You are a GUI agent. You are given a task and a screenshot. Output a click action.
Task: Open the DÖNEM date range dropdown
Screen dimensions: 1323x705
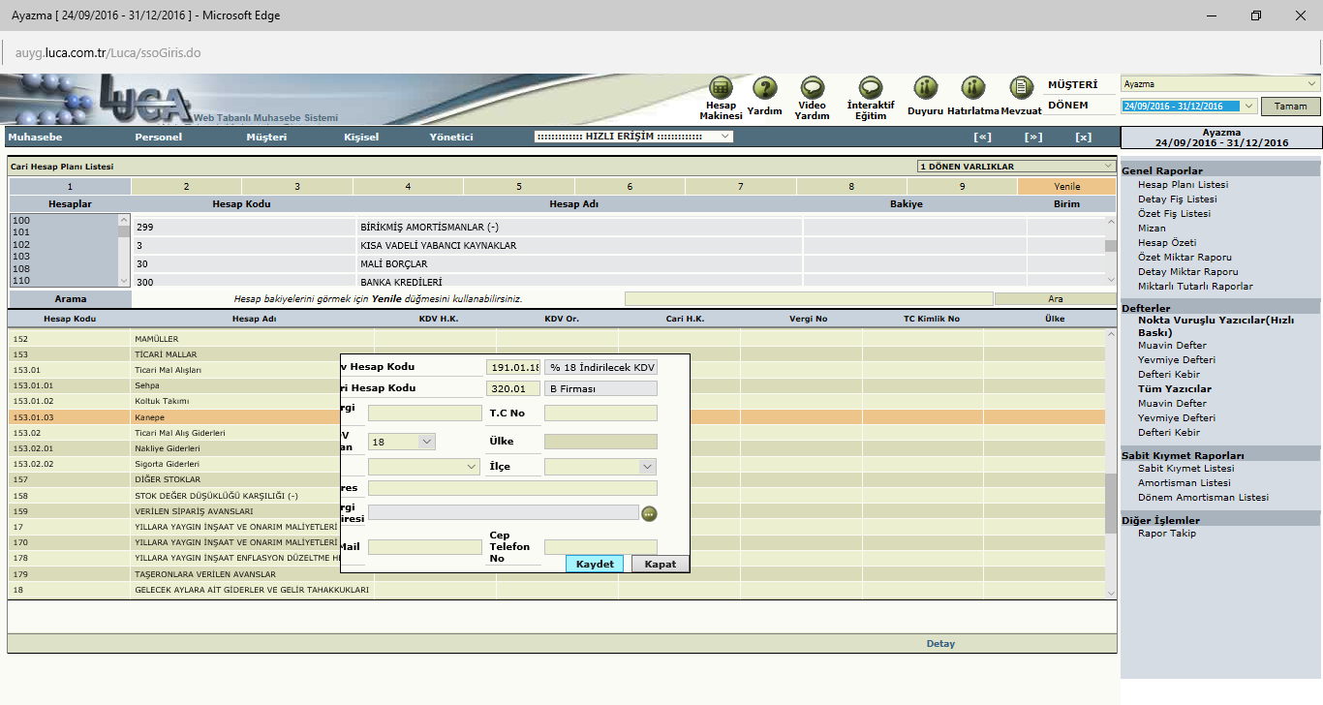1189,106
